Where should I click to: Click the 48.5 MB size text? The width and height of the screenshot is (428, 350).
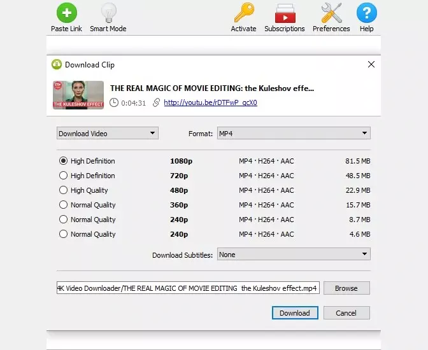click(x=358, y=176)
